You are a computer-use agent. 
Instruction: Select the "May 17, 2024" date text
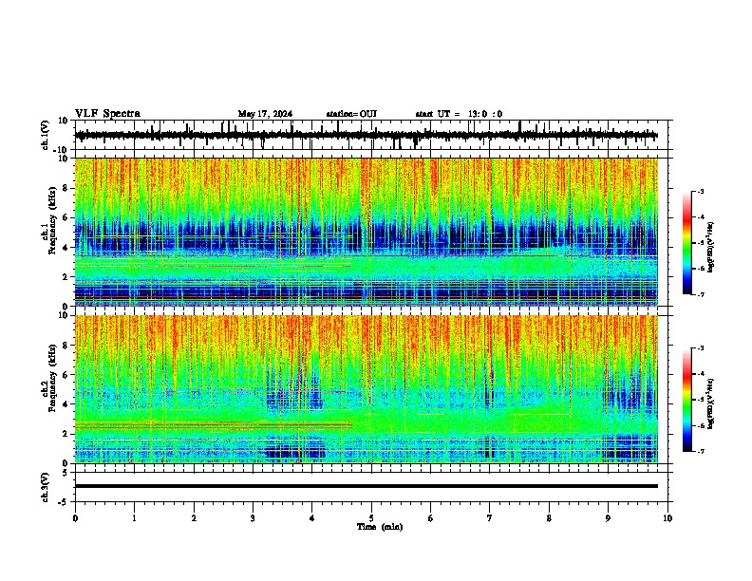click(x=265, y=114)
